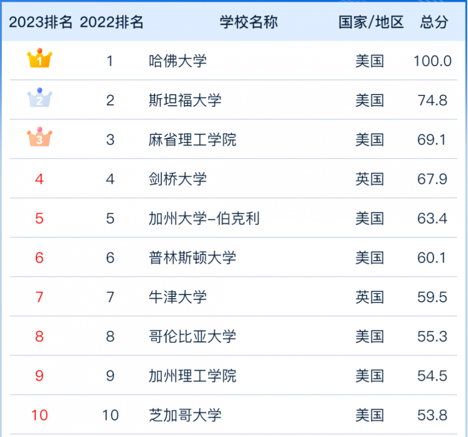468x437 pixels.
Task: Open the 哈佛大学 school link
Action: (178, 61)
